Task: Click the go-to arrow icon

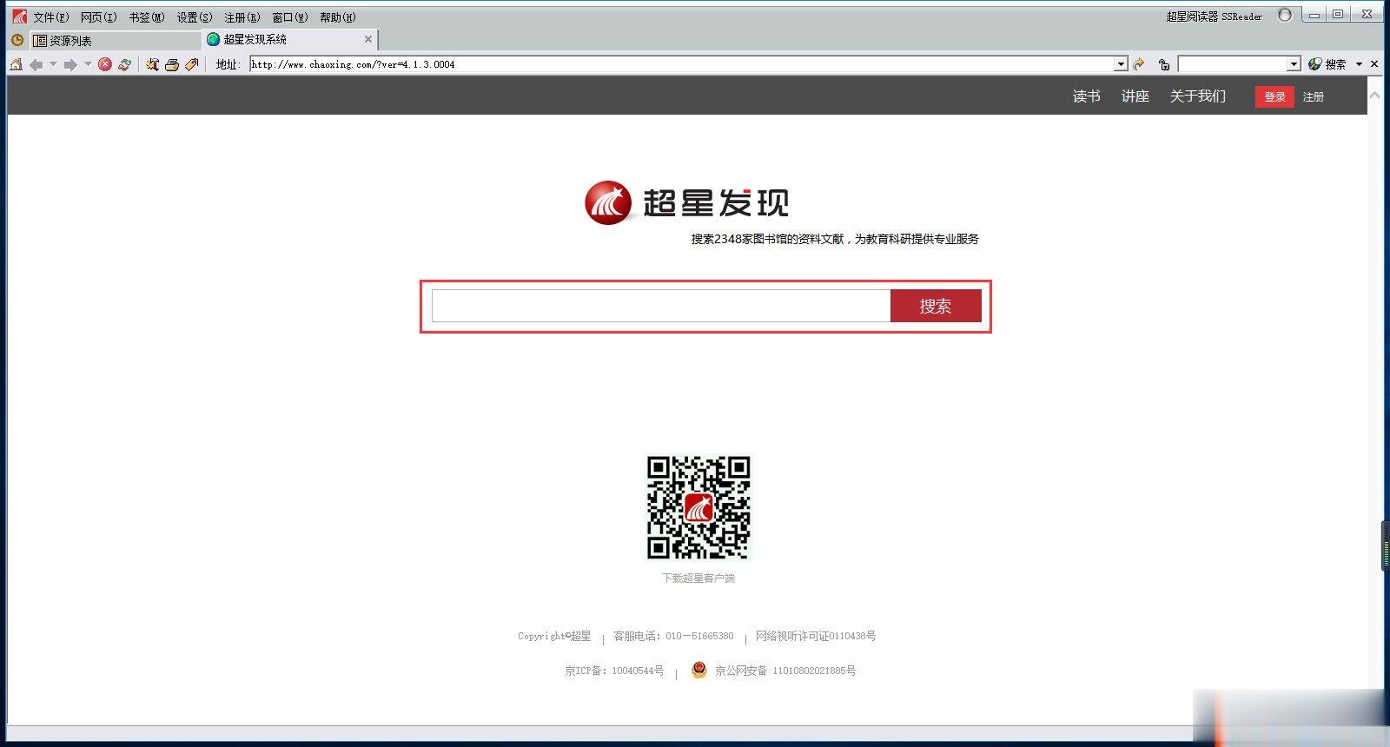Action: [x=1139, y=64]
